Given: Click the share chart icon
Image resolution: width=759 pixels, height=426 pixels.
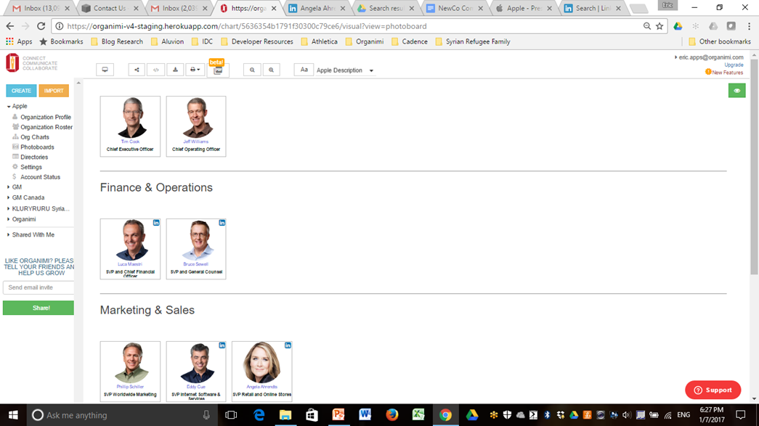Looking at the screenshot, I should pos(137,70).
